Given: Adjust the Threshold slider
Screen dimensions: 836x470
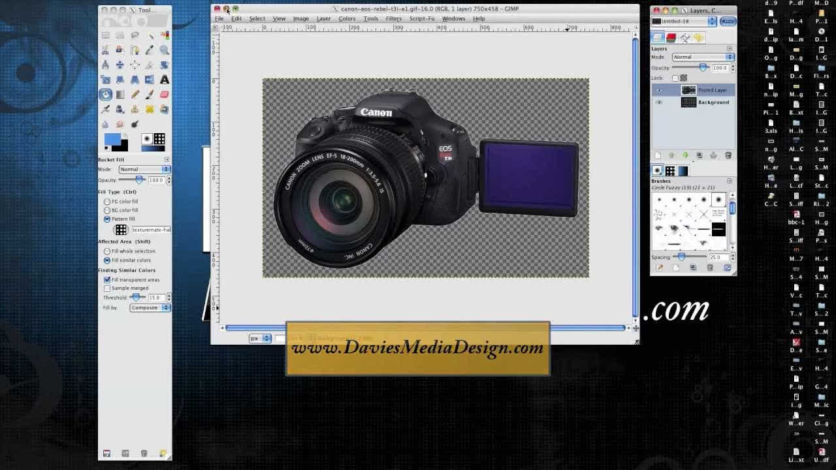Looking at the screenshot, I should (x=137, y=298).
